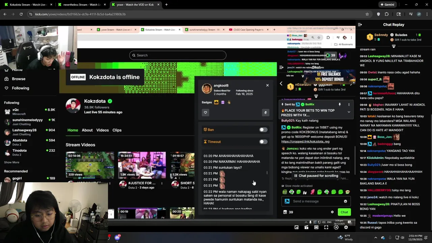This screenshot has width=432, height=243.
Task: Click Show More in Following sidebar
Action: (11, 162)
